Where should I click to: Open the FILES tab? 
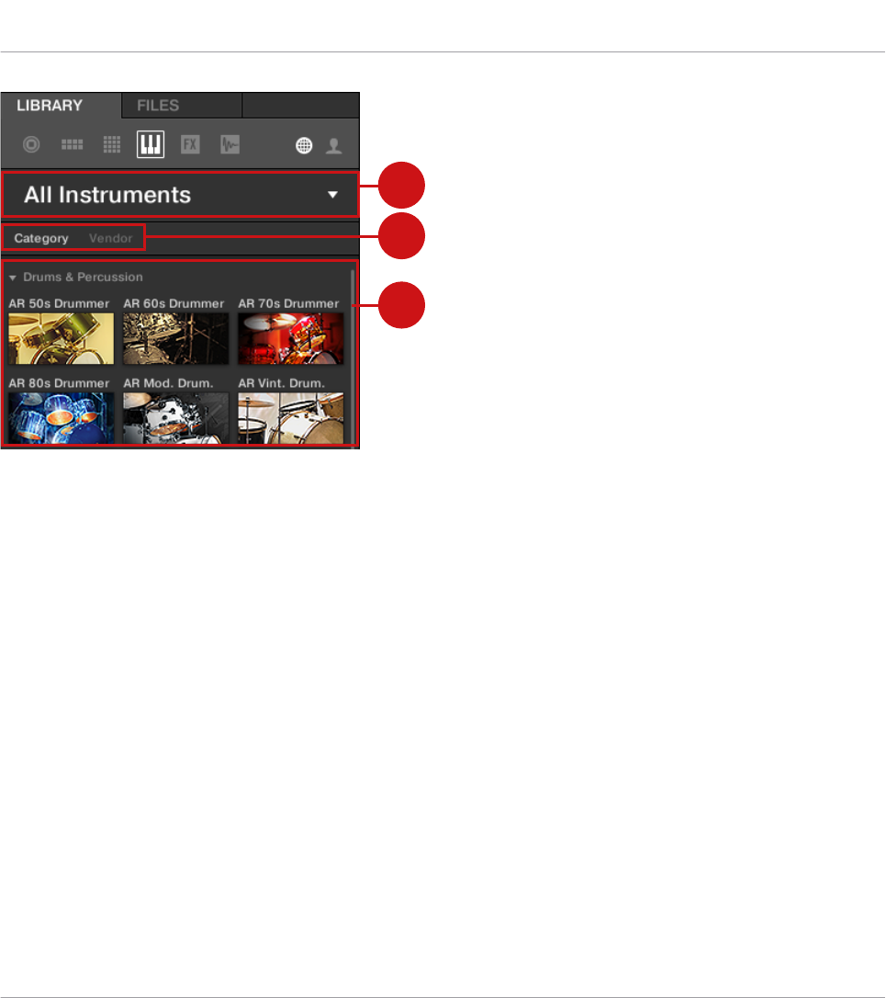pyautogui.click(x=182, y=105)
